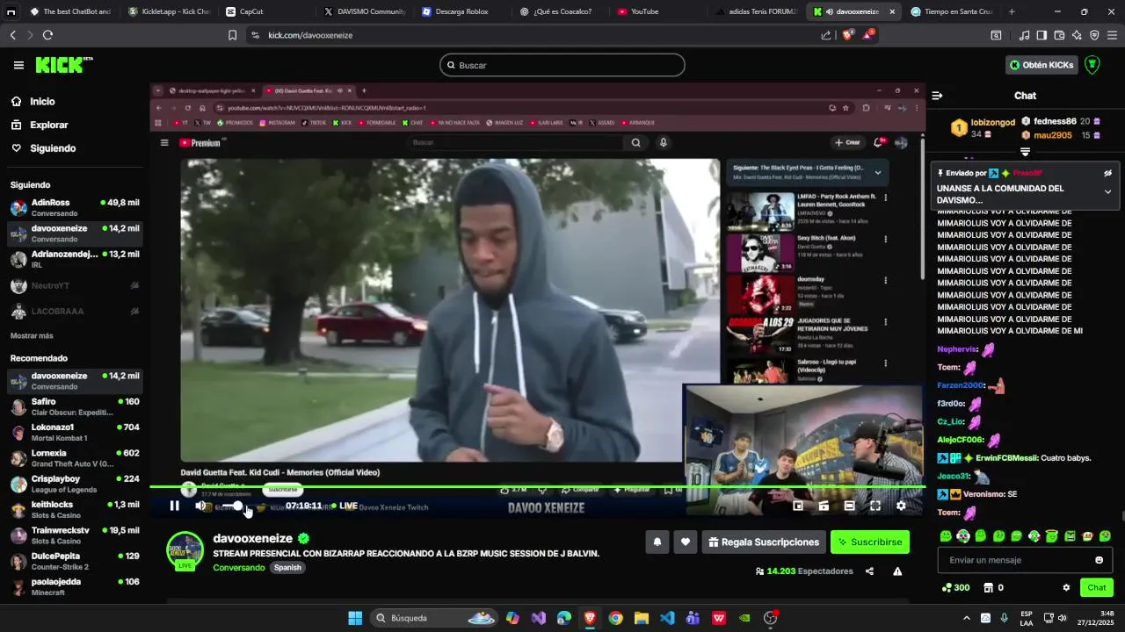Toggle the browser sidebar panel icon
1125x632 pixels.
tap(1042, 35)
